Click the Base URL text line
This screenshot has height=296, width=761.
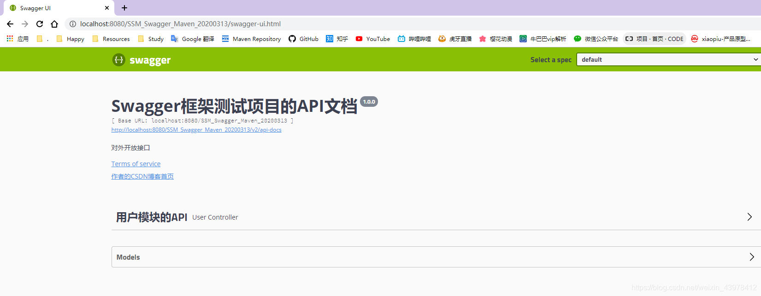click(x=202, y=121)
